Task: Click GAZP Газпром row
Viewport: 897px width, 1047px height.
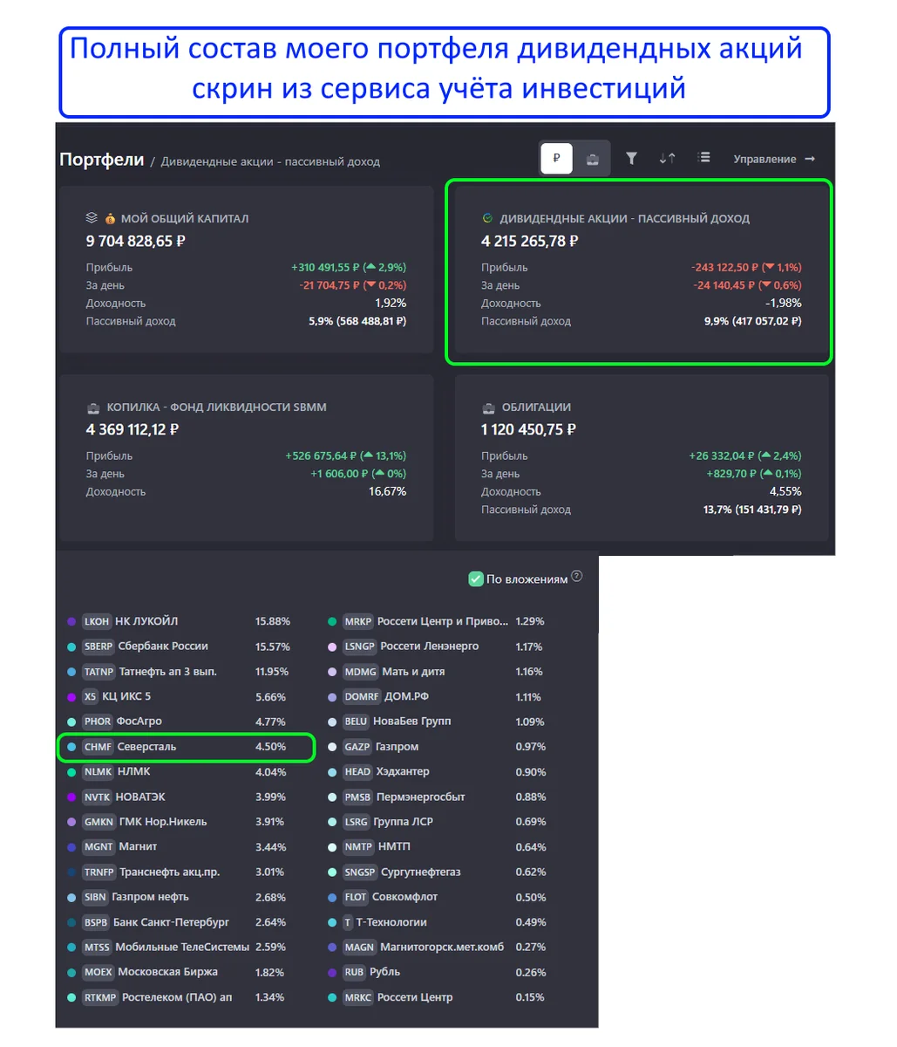Action: 438,747
